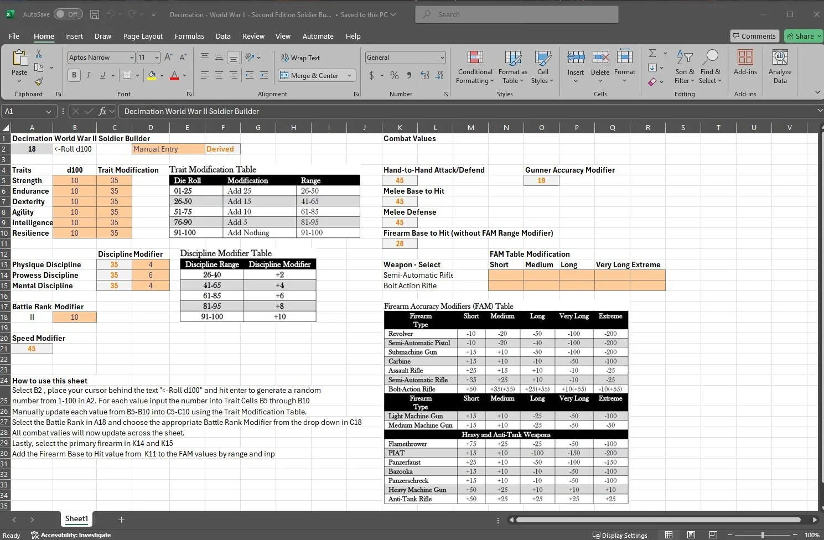824x540 pixels.
Task: Open font size dropdown
Action: (157, 58)
